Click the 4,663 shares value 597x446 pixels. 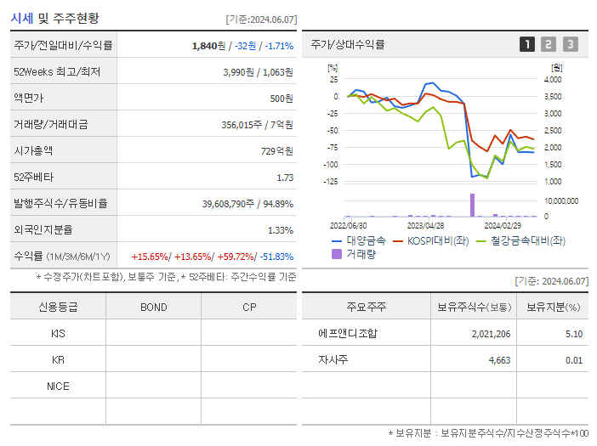point(499,360)
